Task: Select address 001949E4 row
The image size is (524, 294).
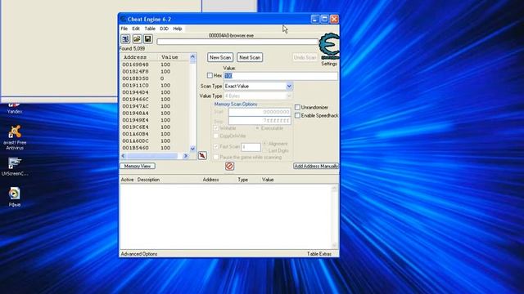Action: [155, 120]
